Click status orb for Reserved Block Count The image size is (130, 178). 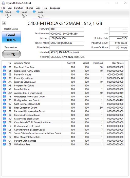[x=4, y=82]
